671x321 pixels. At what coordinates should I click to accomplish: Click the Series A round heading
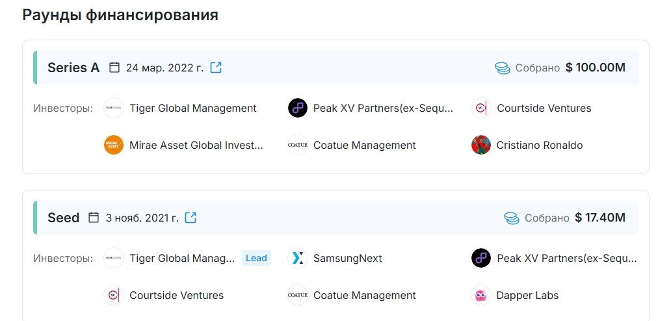[73, 68]
